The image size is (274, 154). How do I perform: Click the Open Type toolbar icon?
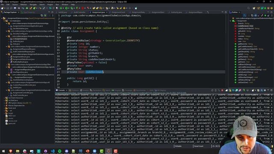coord(94,8)
